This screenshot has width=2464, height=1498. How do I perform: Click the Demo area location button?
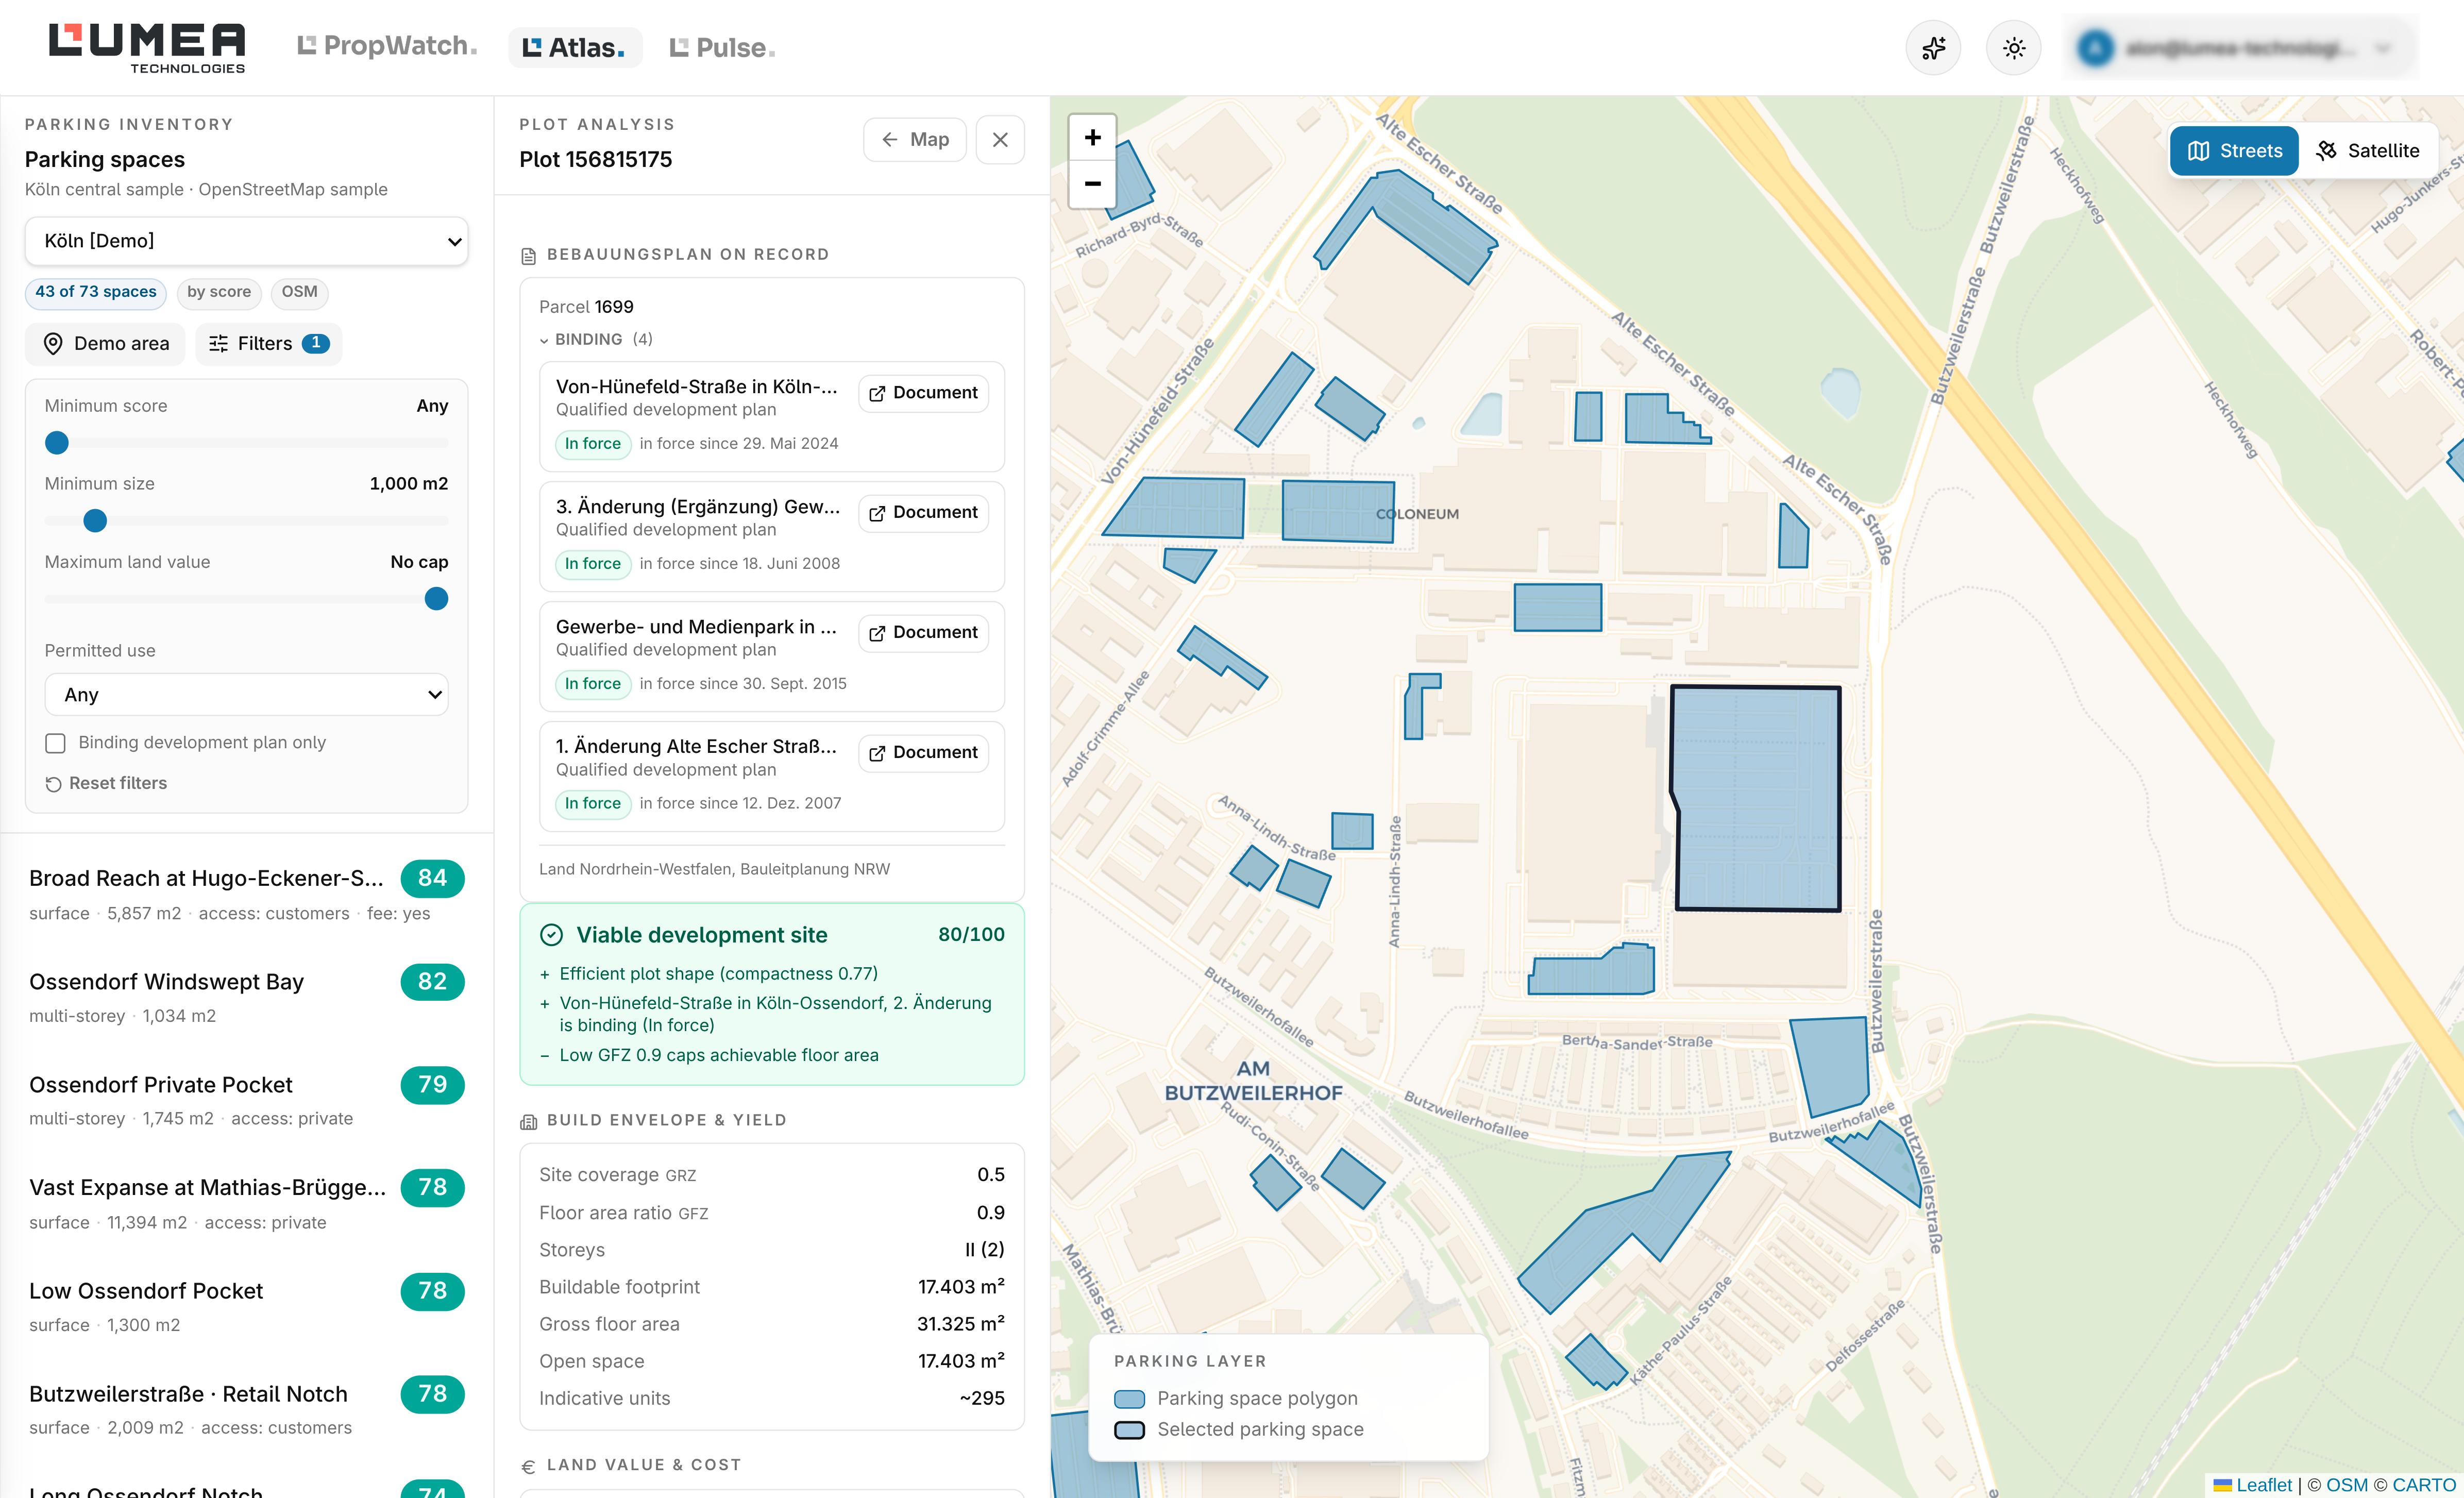coord(105,344)
